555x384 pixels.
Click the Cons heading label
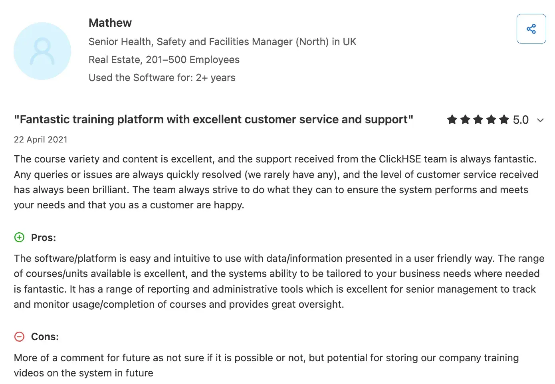click(x=45, y=336)
